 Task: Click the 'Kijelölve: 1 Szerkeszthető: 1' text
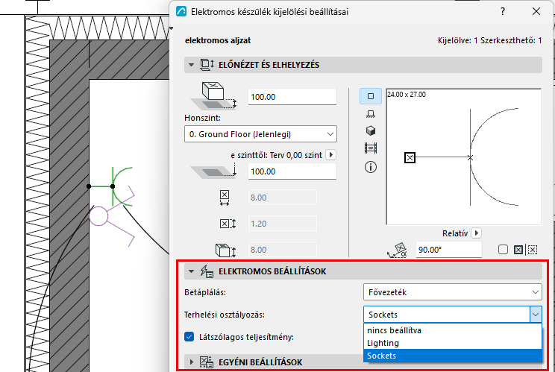pos(490,40)
